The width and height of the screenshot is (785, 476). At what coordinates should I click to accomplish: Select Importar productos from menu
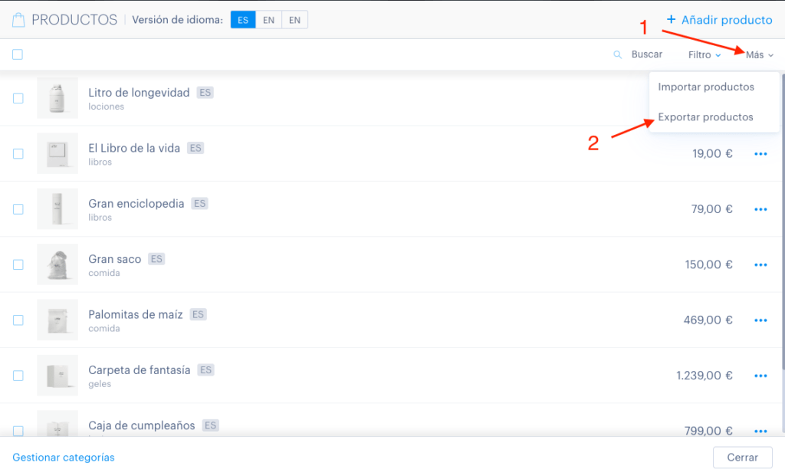click(x=706, y=87)
